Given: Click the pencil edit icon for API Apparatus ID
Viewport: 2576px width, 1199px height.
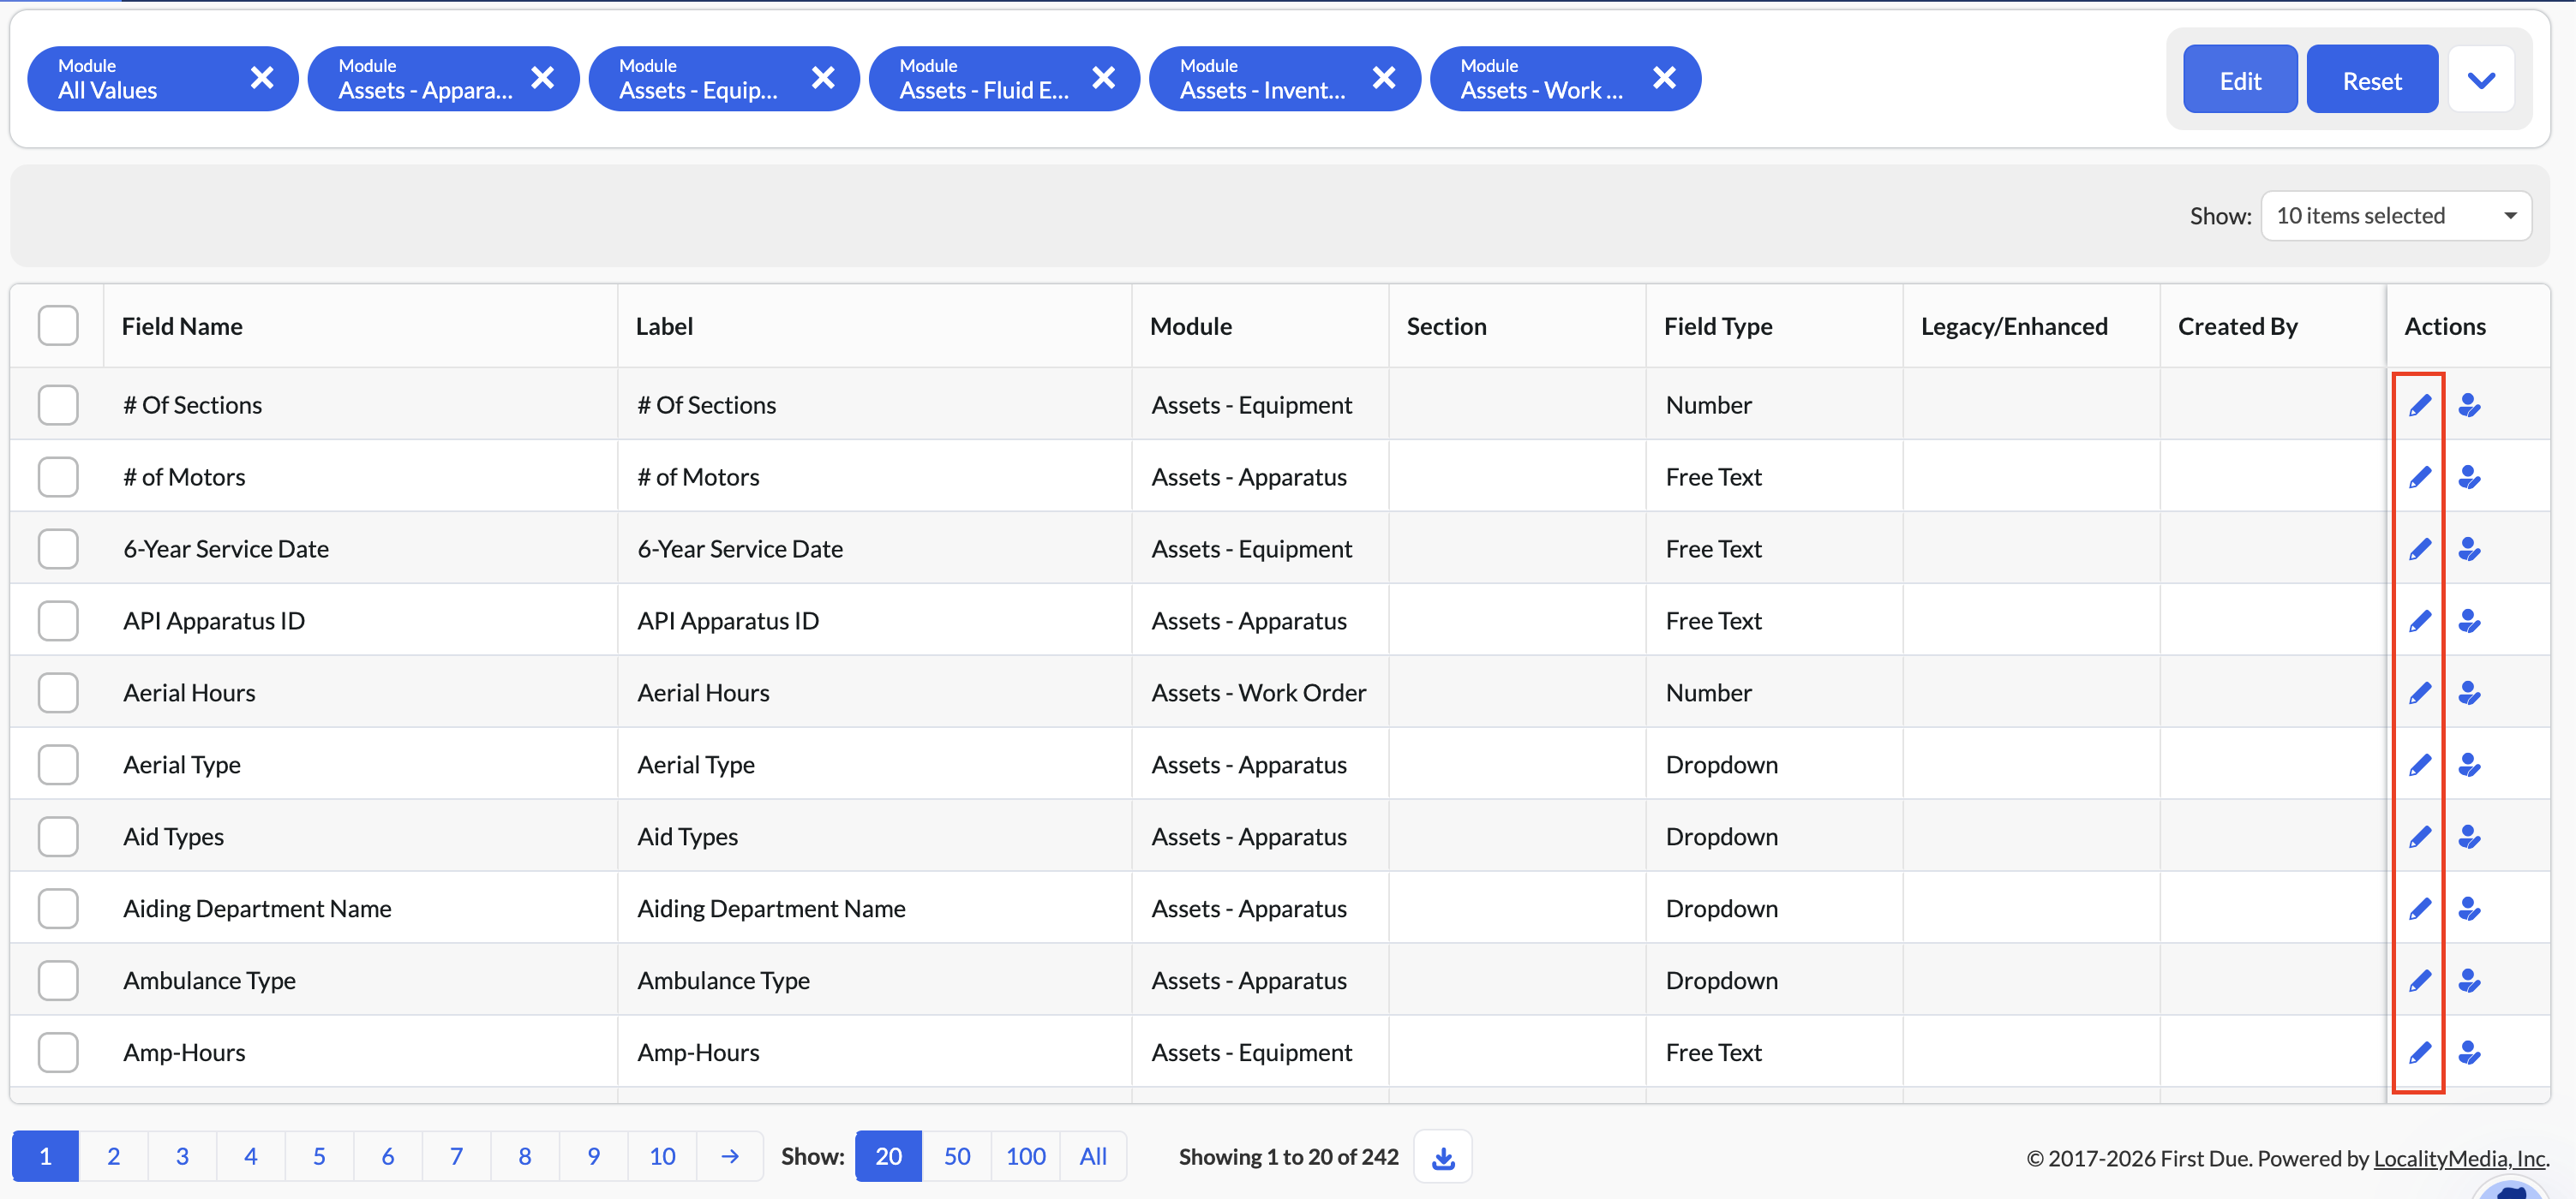Looking at the screenshot, I should click(2419, 620).
